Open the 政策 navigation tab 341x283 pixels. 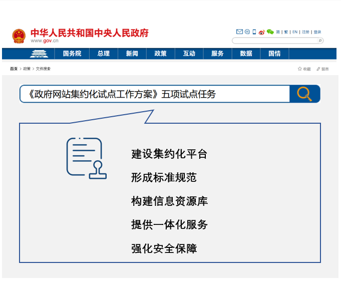tap(161, 54)
